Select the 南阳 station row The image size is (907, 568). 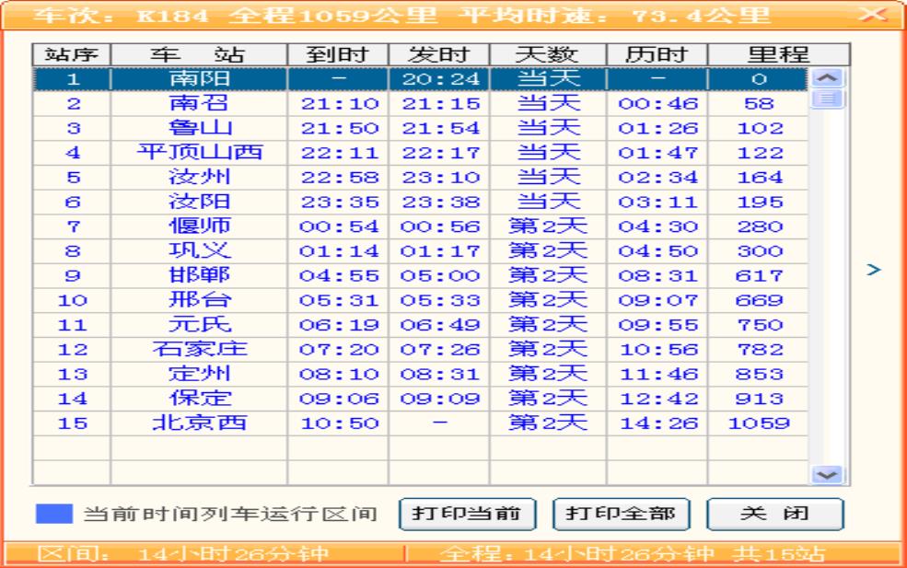click(199, 79)
